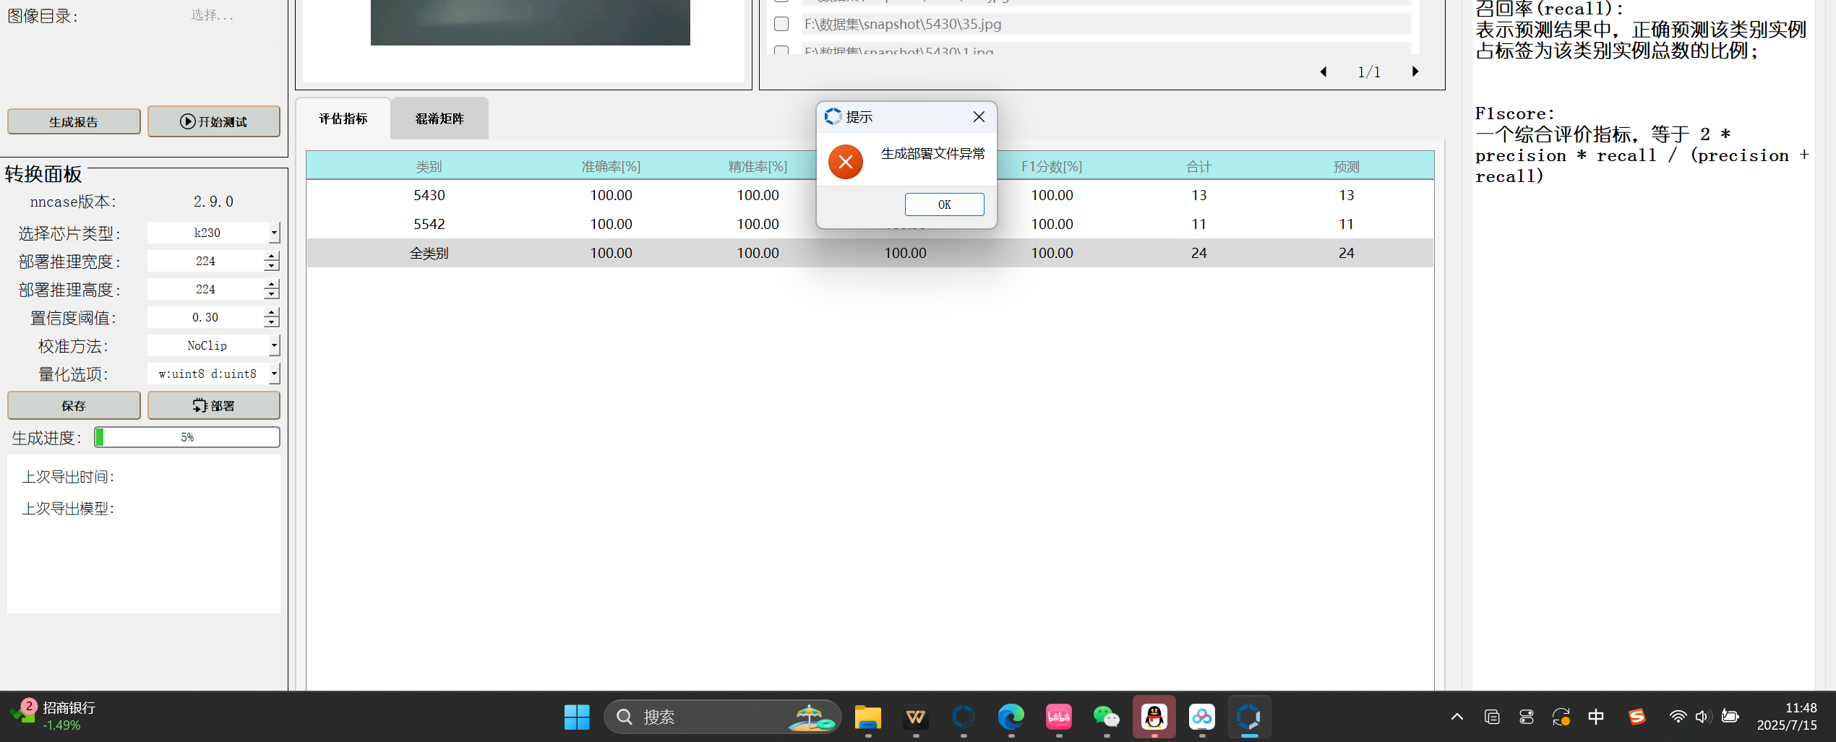Open the 量化选项 w:uint8 d:uint8 dropdown
Image resolution: width=1836 pixels, height=742 pixels.
[274, 374]
